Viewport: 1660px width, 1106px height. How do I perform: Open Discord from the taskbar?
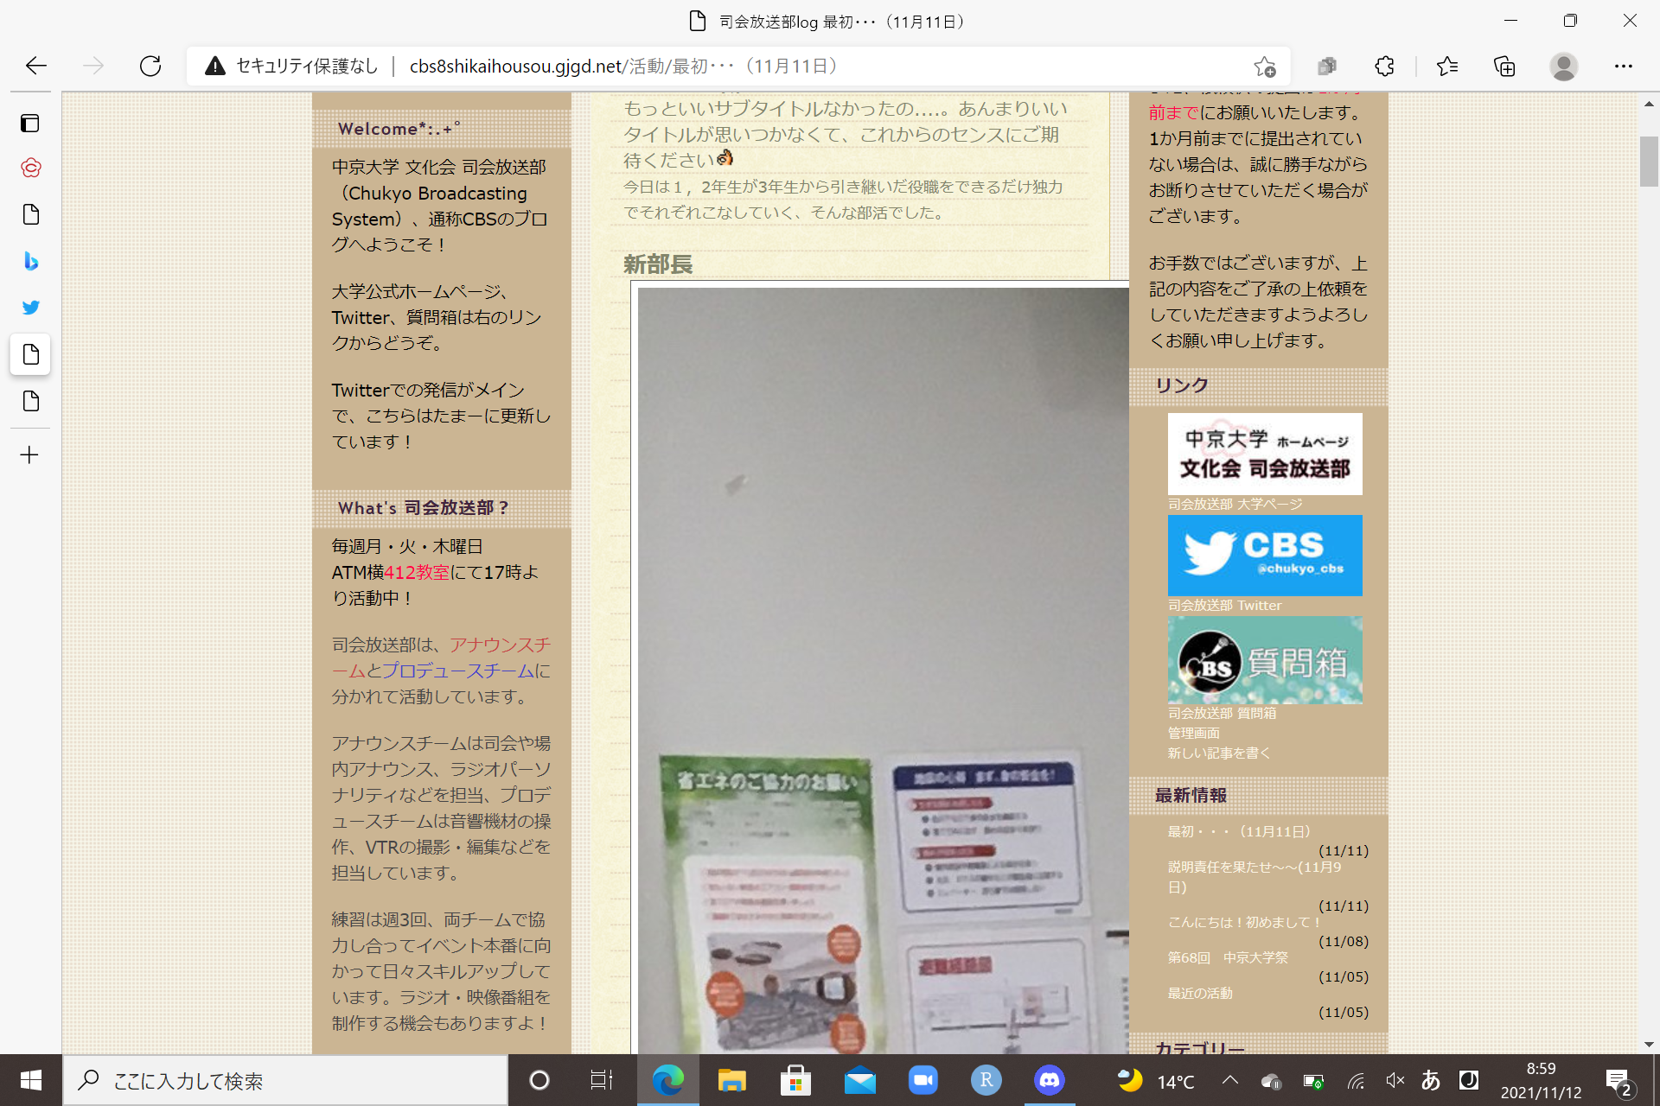tap(1049, 1080)
